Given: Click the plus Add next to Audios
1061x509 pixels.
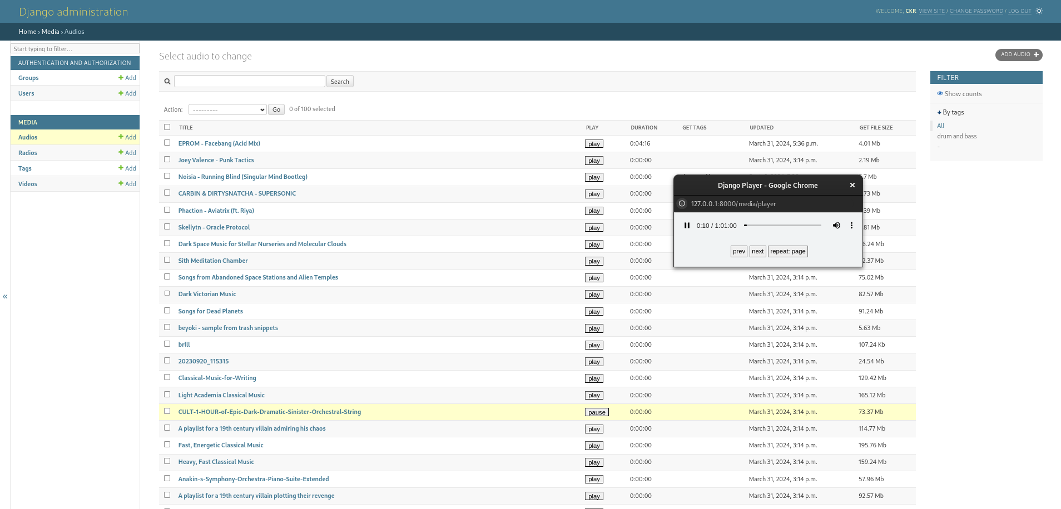Looking at the screenshot, I should (127, 137).
